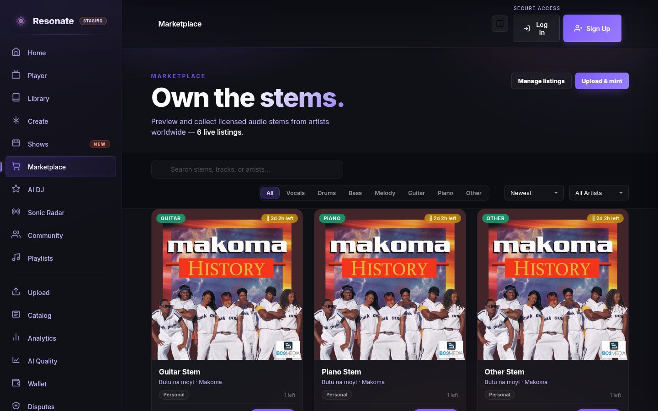Click Personal license tag on Piano Stem

coord(337,395)
